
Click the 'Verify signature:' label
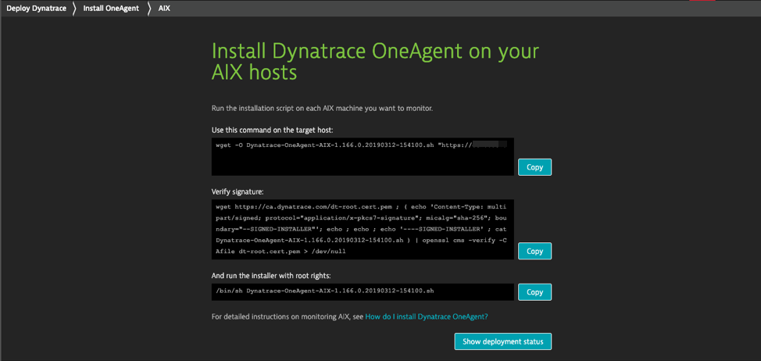tap(238, 192)
